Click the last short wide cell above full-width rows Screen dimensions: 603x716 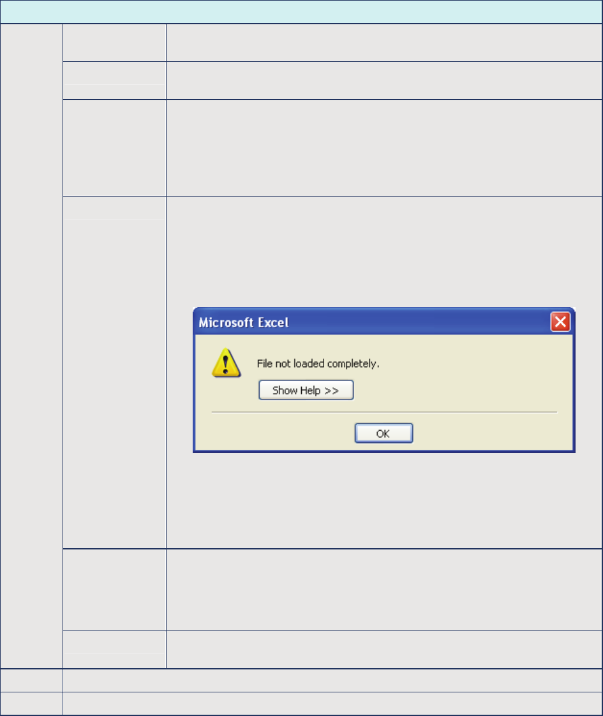[x=384, y=650]
